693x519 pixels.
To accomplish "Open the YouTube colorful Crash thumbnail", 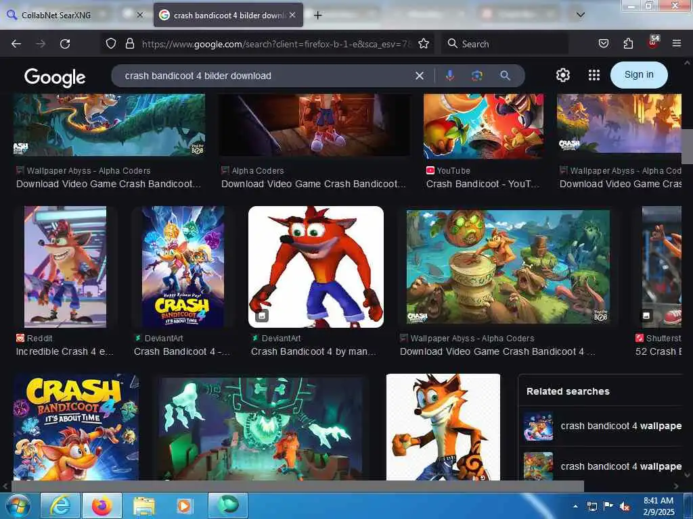I will click(483, 126).
